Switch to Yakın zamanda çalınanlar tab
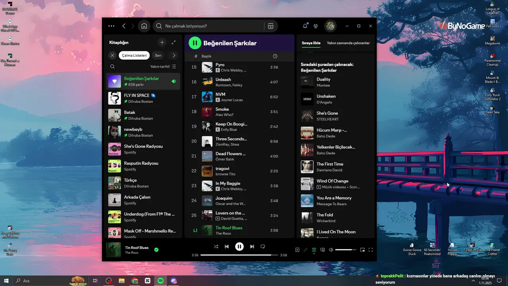This screenshot has height=286, width=508. [348, 43]
